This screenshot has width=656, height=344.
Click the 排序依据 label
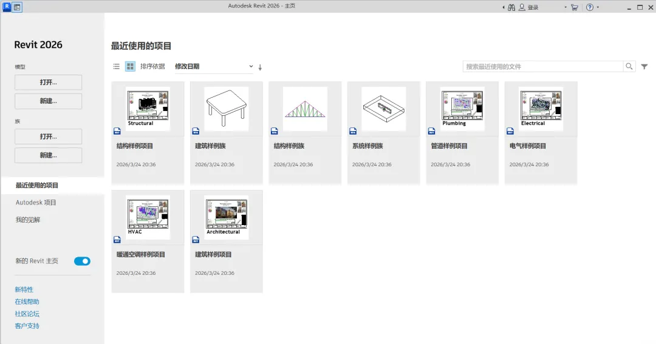(152, 67)
